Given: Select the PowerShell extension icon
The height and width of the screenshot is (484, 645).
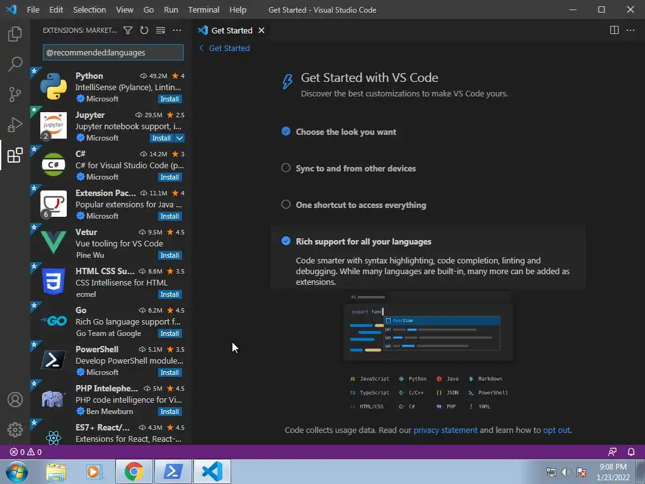Looking at the screenshot, I should tap(54, 360).
